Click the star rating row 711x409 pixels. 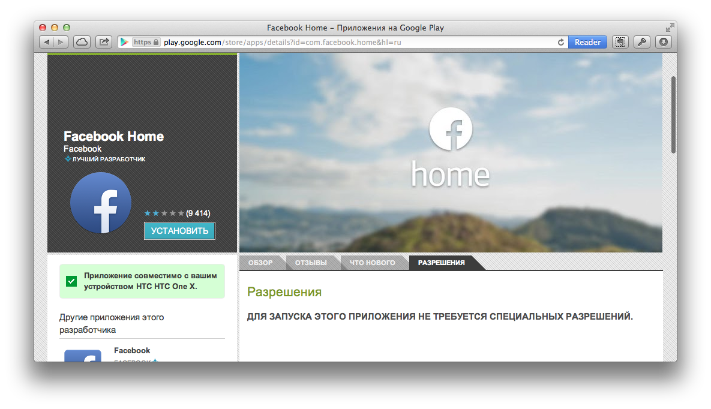tap(164, 213)
